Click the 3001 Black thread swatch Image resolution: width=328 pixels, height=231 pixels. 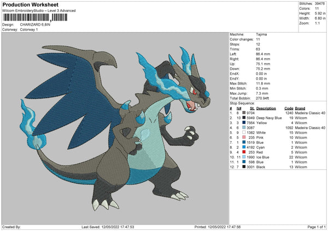click(244, 167)
